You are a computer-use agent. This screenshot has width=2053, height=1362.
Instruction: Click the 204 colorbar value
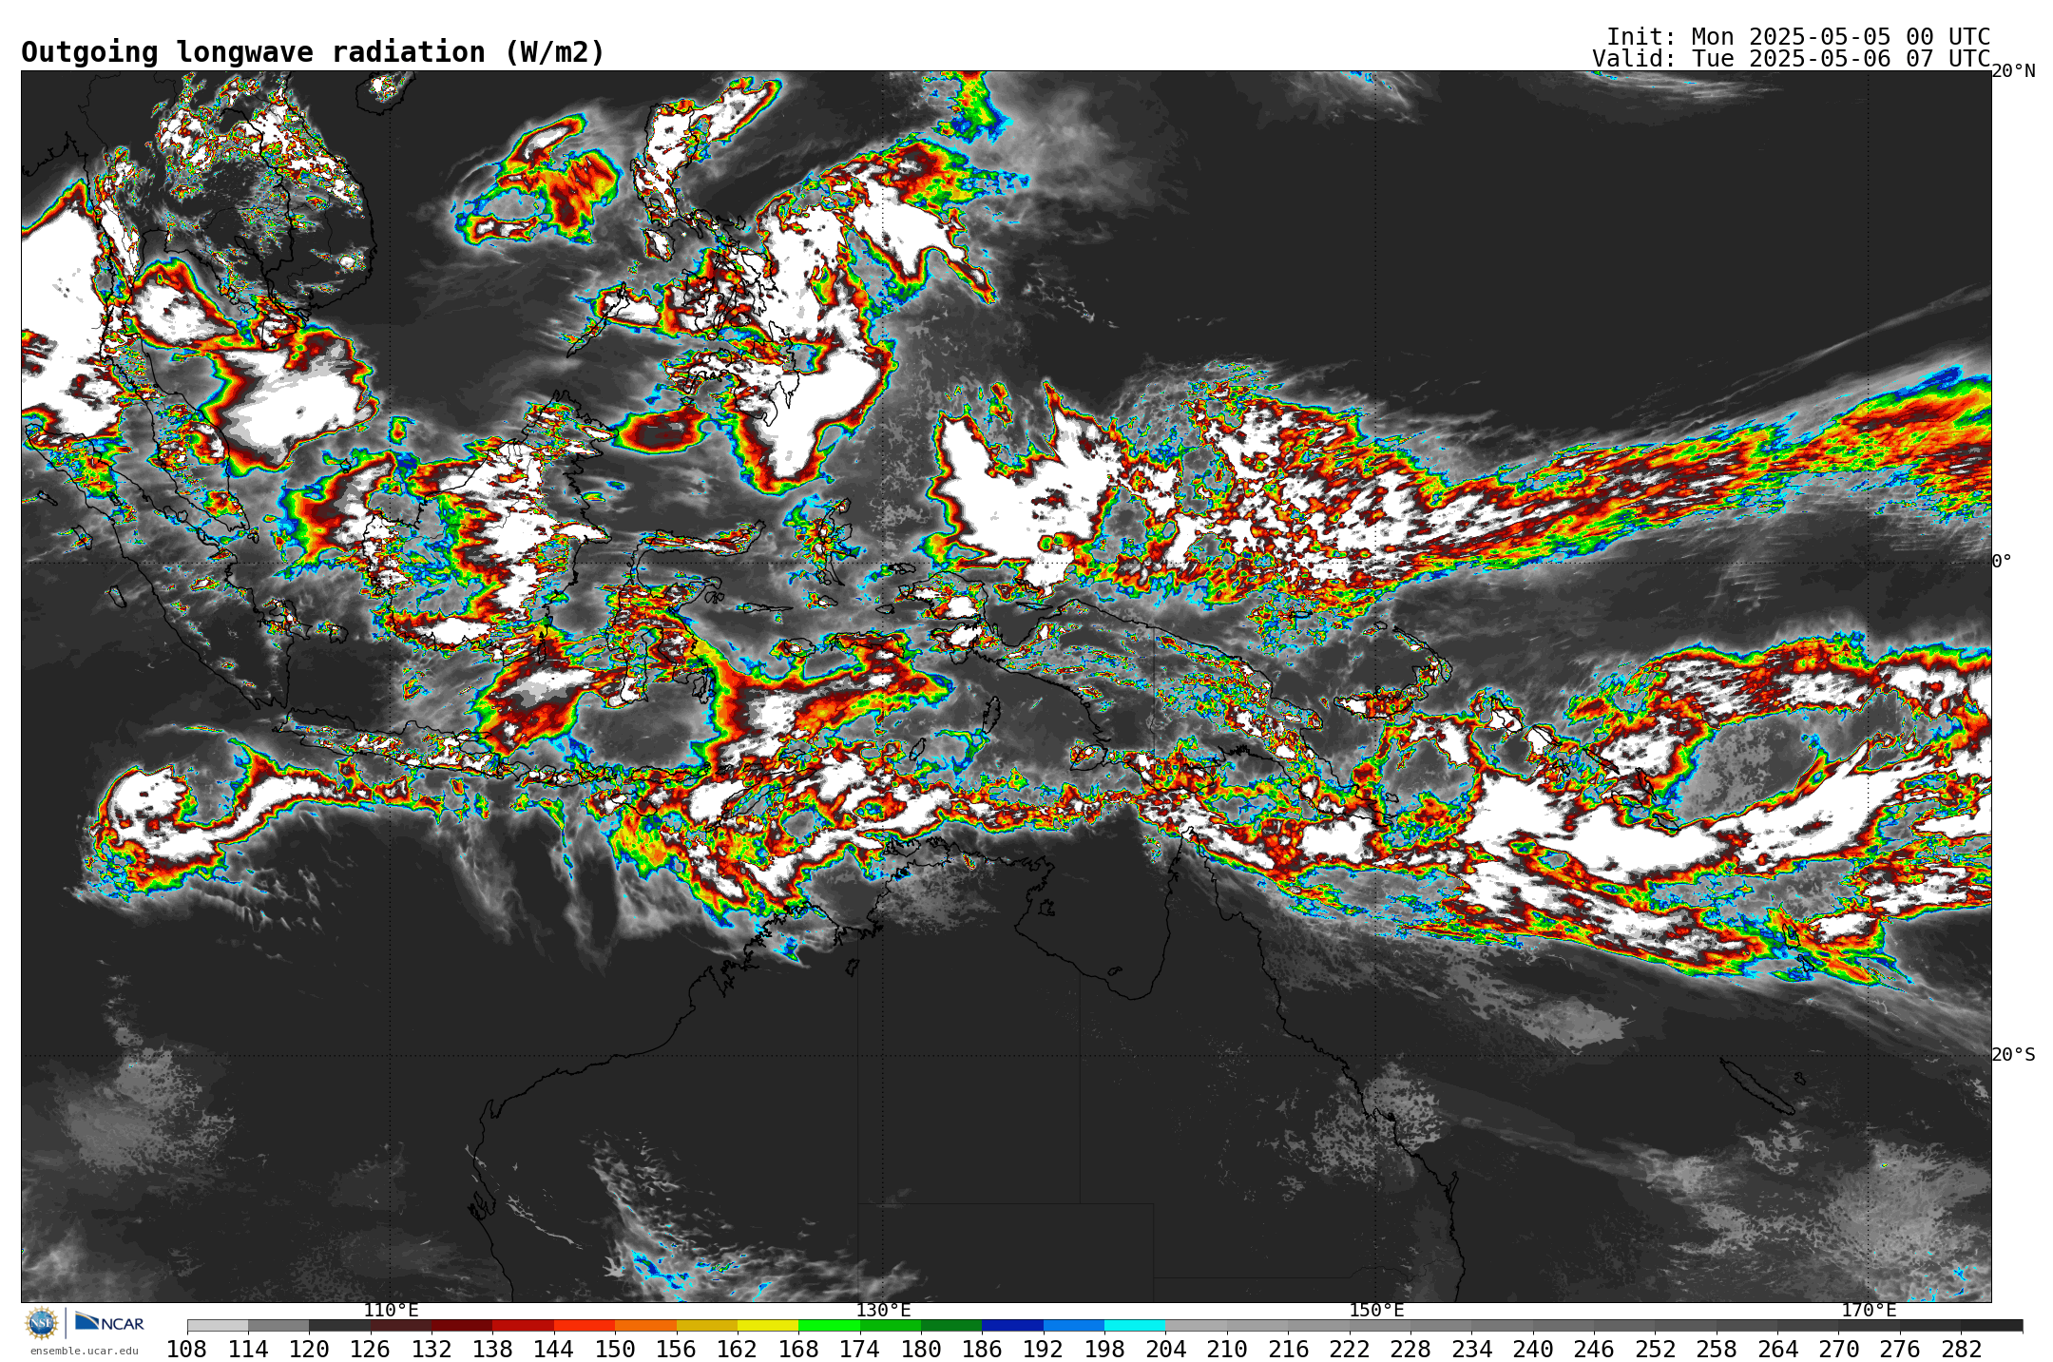1165,1350
